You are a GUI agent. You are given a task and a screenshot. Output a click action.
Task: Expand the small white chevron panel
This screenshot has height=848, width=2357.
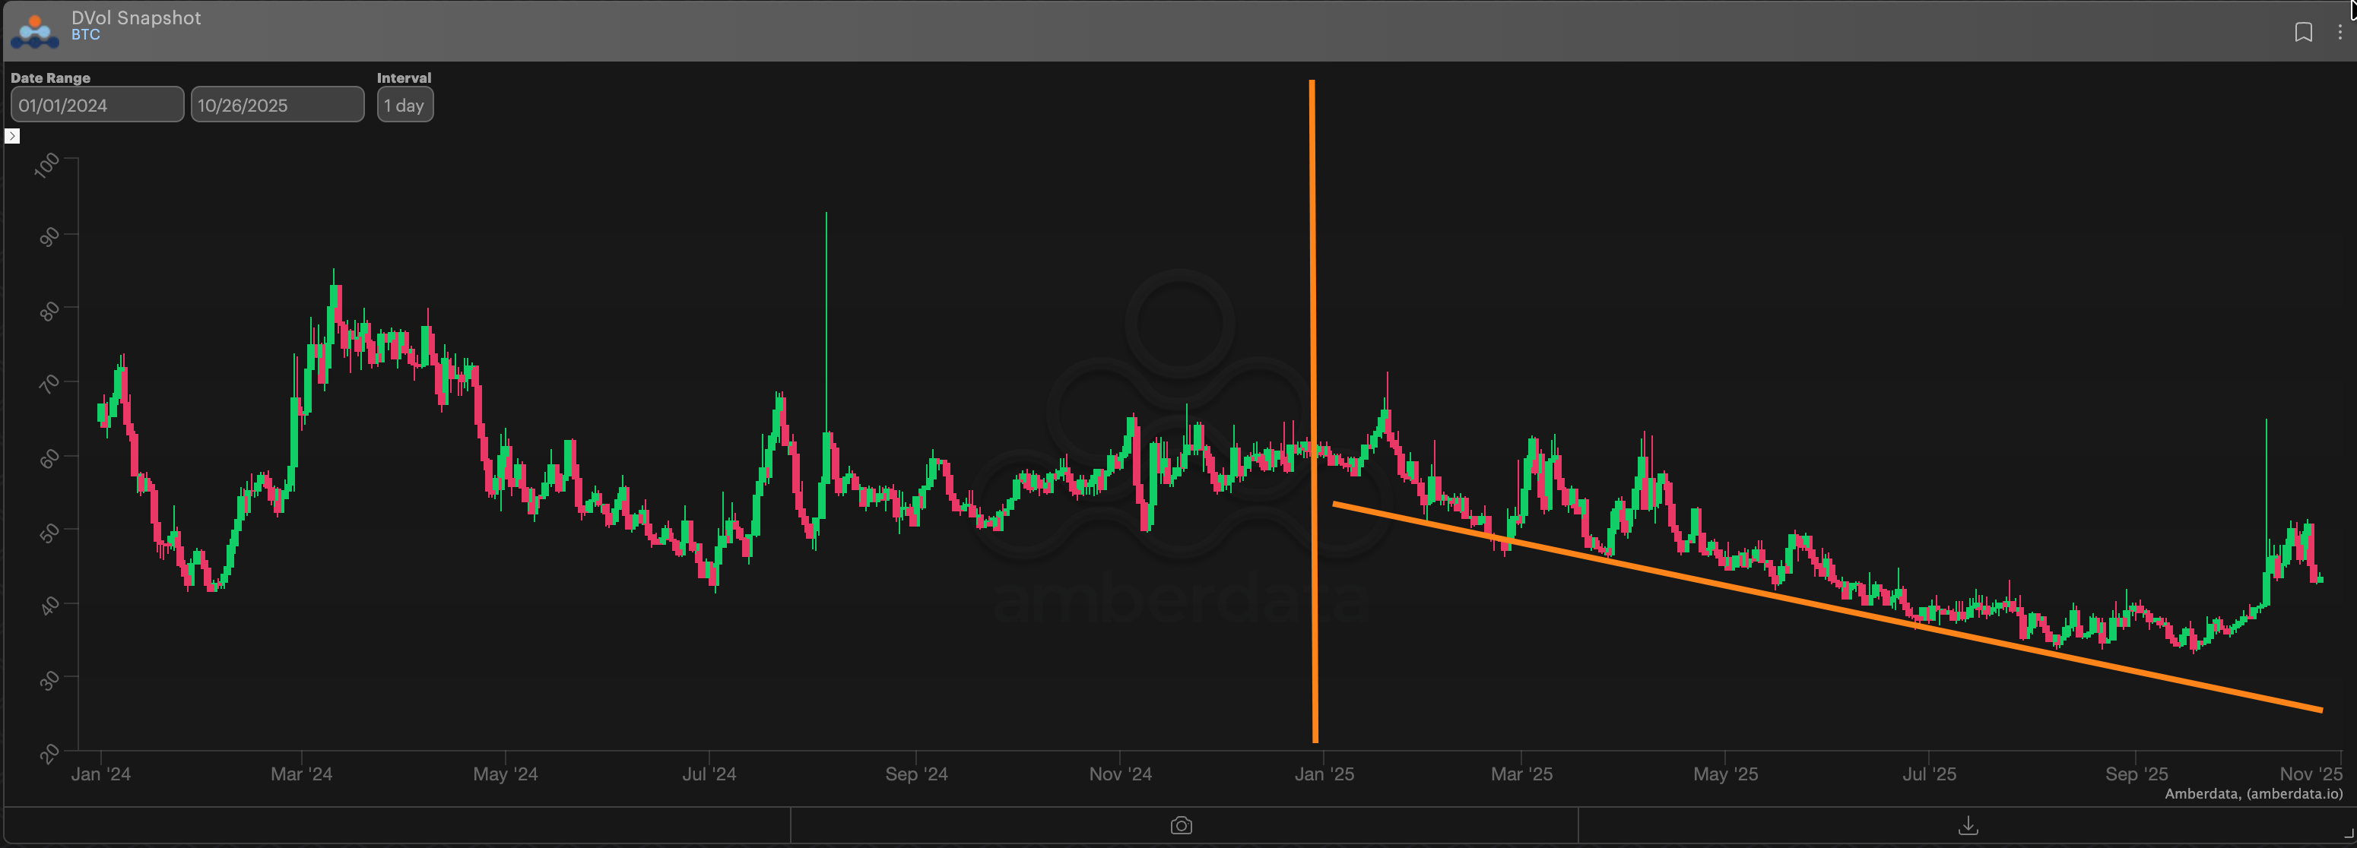pos(12,136)
